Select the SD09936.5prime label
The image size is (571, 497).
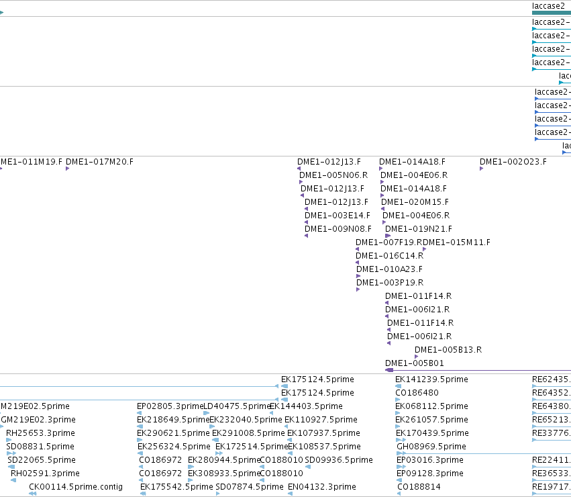[x=339, y=460]
